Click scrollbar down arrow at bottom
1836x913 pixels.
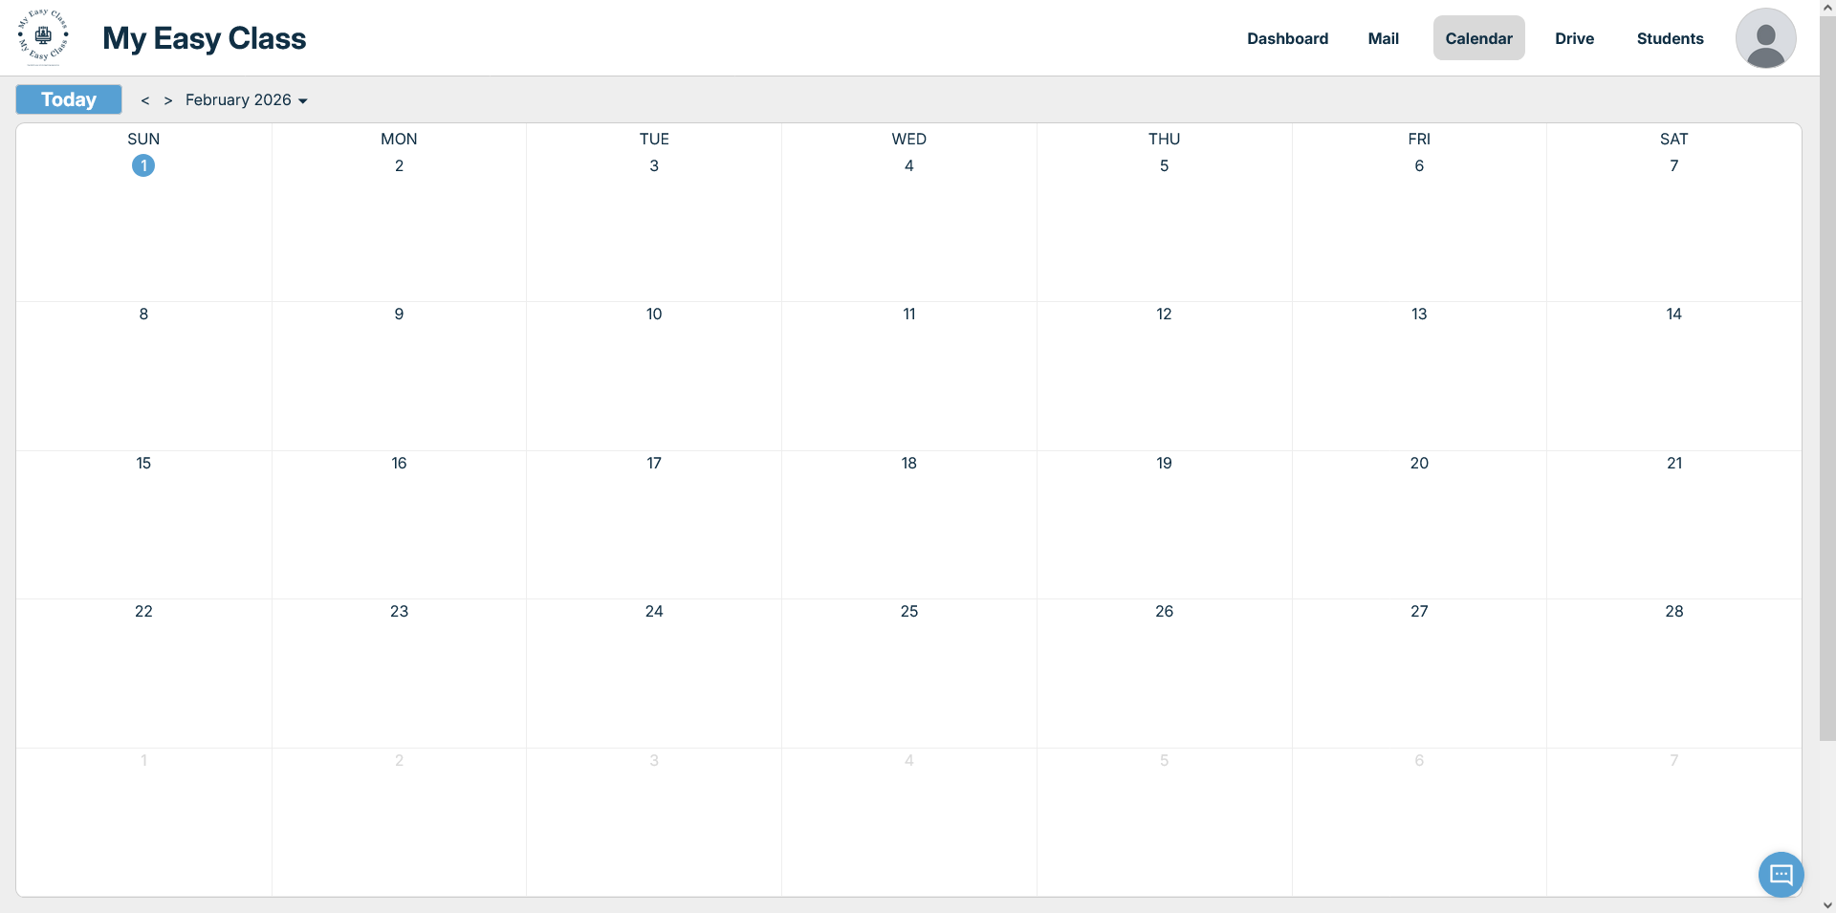1826,904
